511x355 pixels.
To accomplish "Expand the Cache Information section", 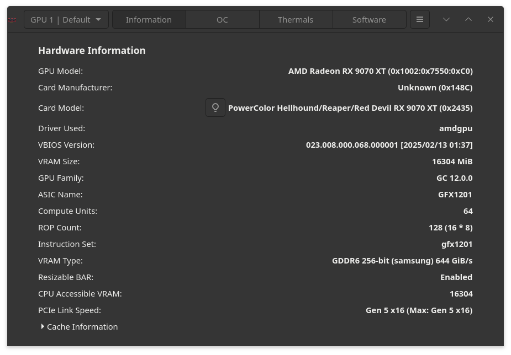I will 78,327.
